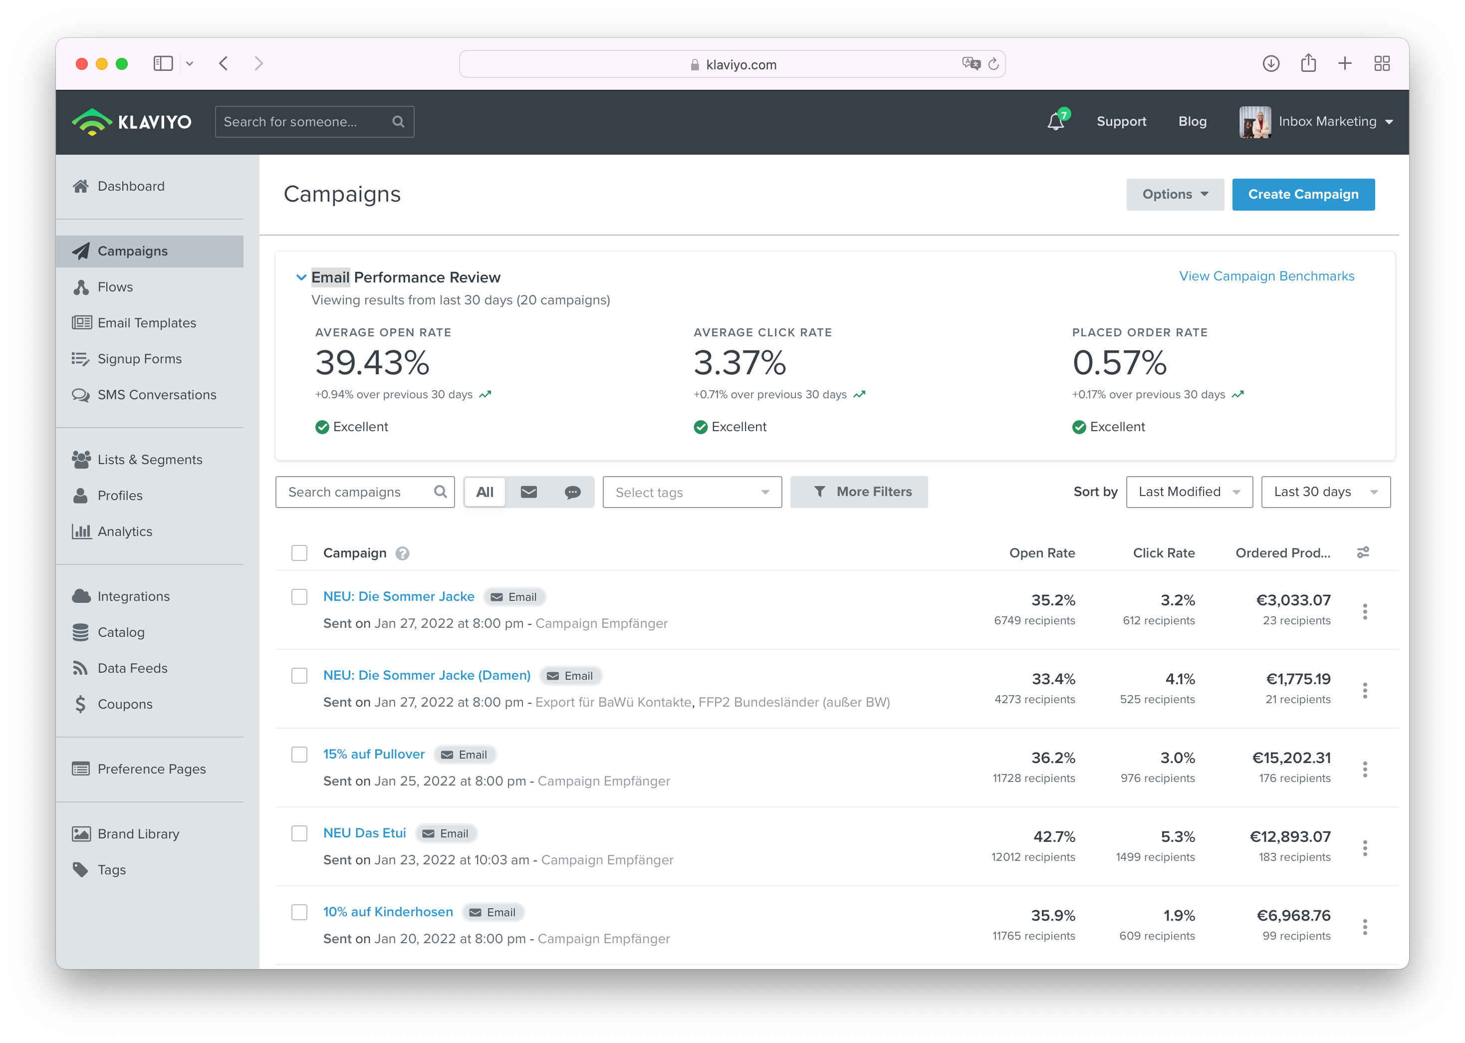1465x1043 pixels.
Task: Click the Campaign help question mark
Action: 403,553
